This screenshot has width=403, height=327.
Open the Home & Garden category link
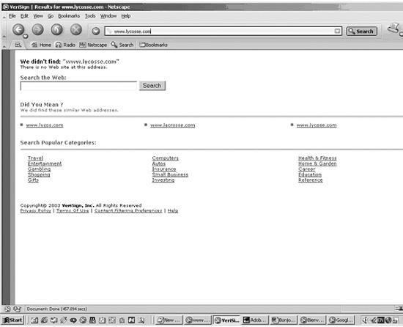click(x=317, y=163)
